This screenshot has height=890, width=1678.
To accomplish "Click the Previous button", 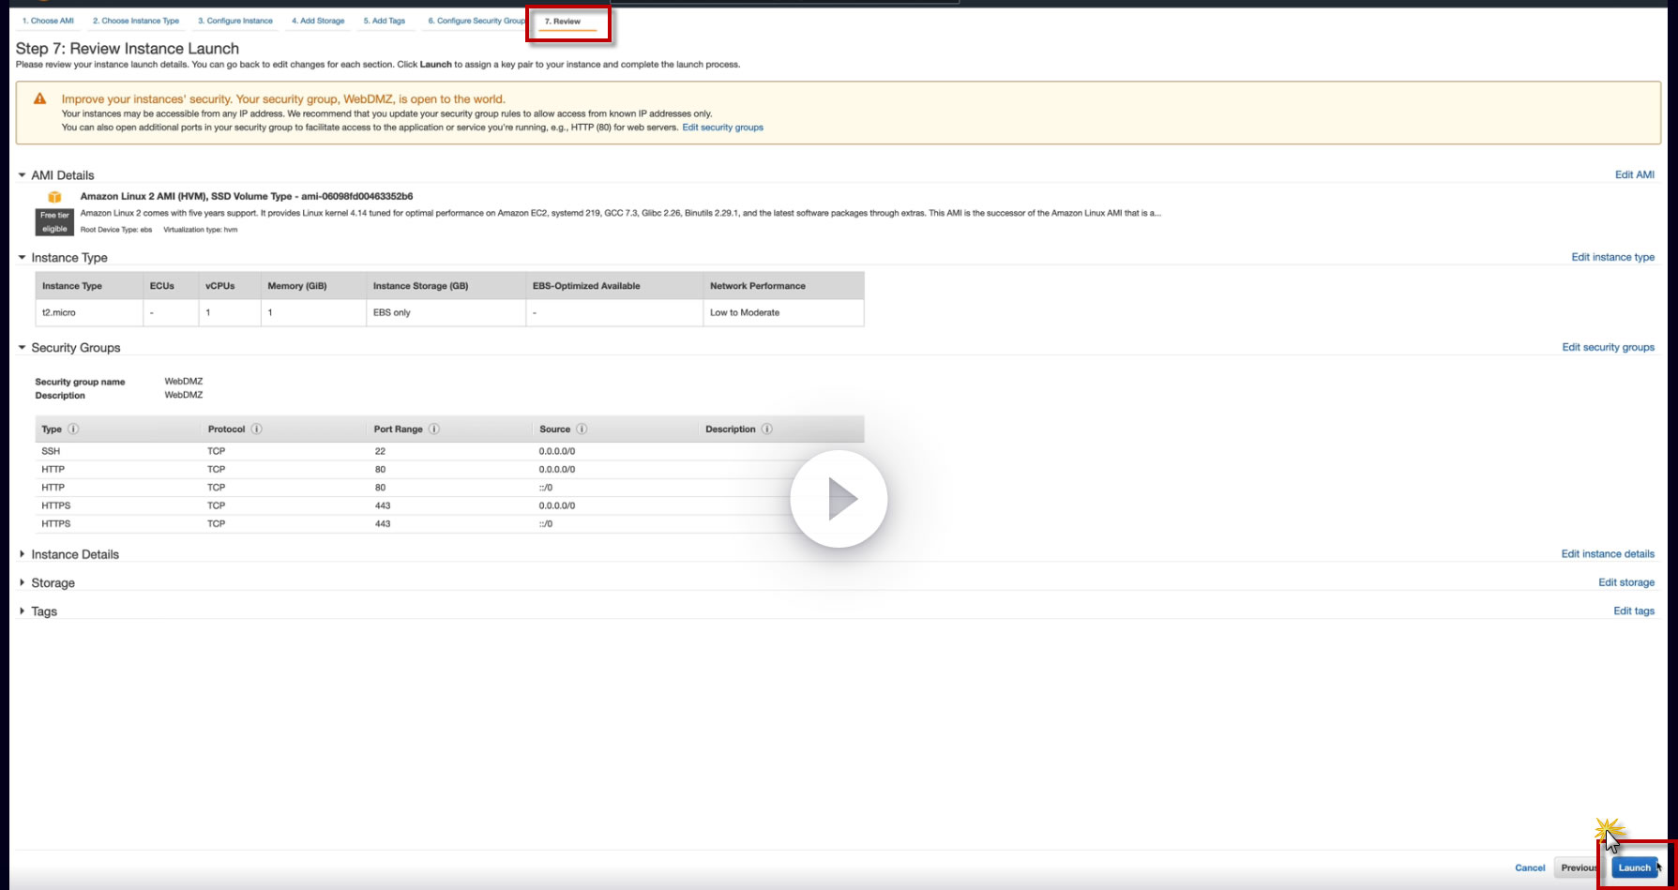I will pyautogui.click(x=1578, y=867).
